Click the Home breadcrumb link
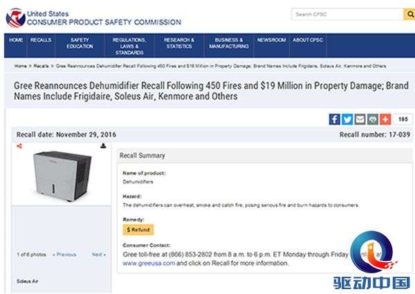 [21, 66]
